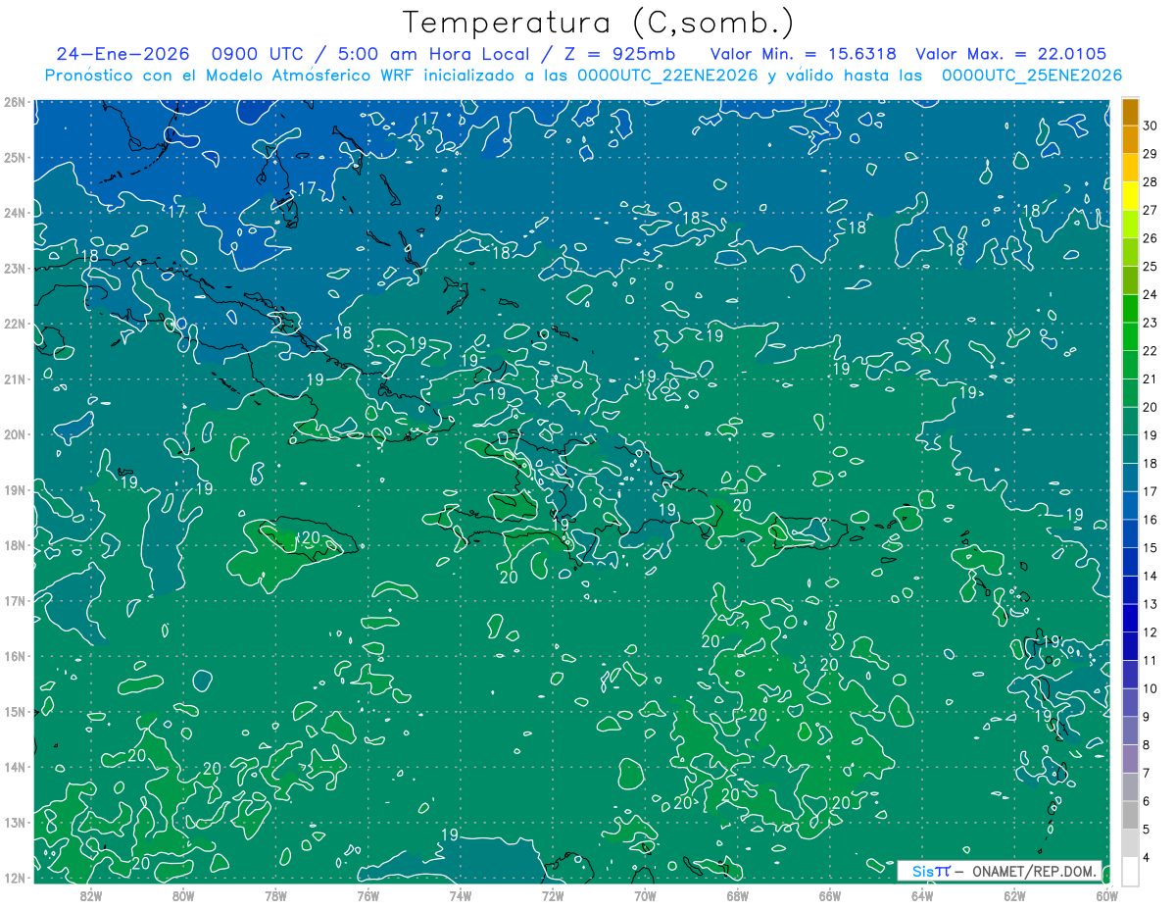Click the "15N" latitude axis label
Image resolution: width=1176 pixels, height=909 pixels.
(15, 712)
